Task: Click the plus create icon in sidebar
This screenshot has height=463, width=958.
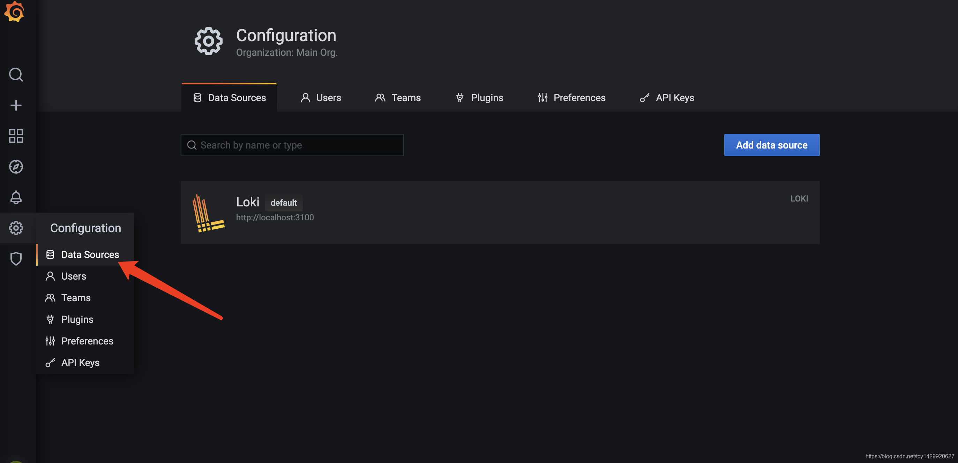Action: pyautogui.click(x=16, y=105)
